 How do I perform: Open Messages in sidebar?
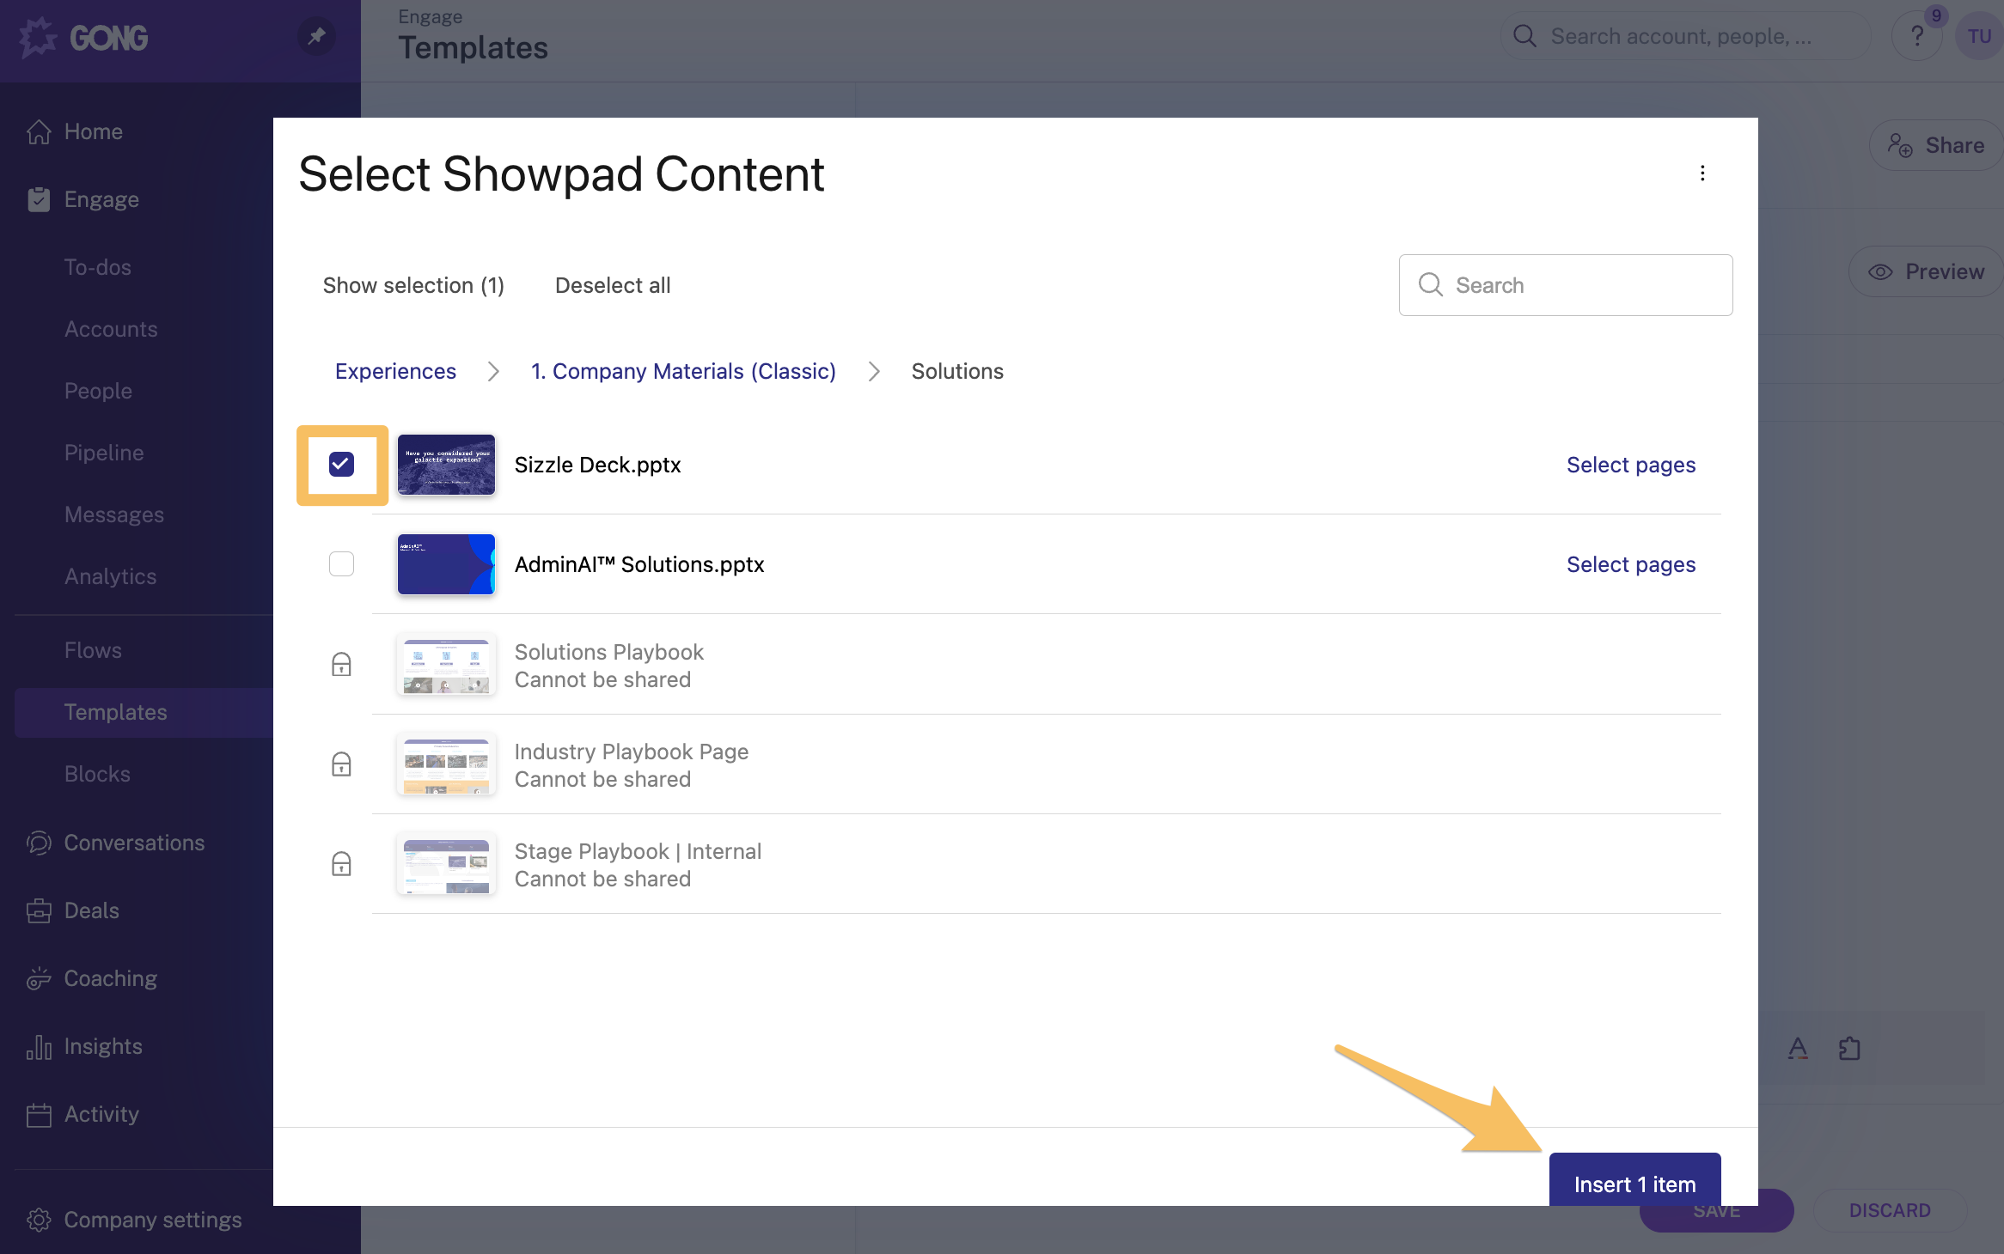(114, 514)
